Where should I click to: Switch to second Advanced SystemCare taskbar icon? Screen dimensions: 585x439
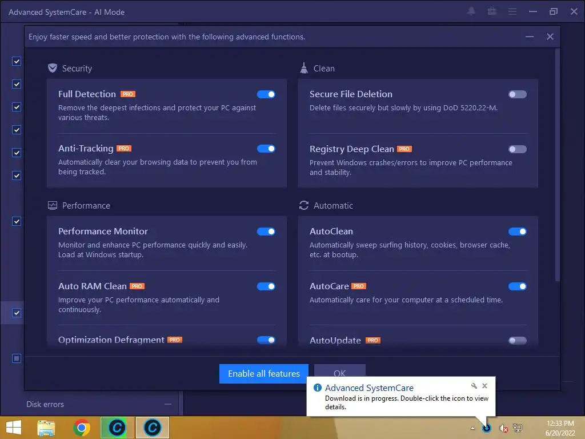pos(152,428)
